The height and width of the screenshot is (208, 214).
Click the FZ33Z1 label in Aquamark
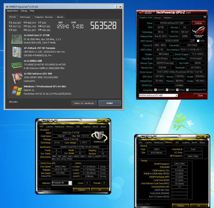[13, 102]
